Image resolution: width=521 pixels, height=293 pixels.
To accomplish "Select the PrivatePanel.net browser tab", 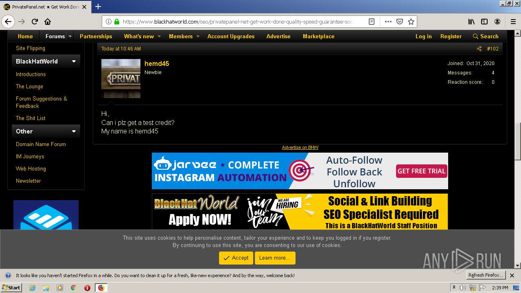I will click(45, 7).
